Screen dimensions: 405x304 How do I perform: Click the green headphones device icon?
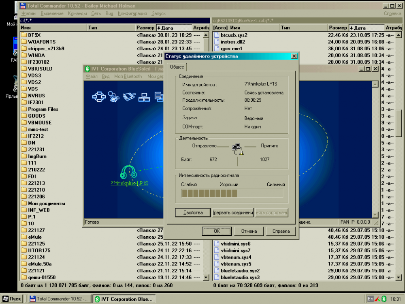129,171
